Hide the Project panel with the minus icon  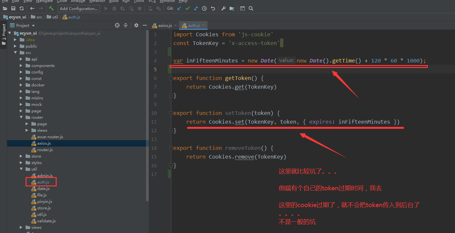144,25
